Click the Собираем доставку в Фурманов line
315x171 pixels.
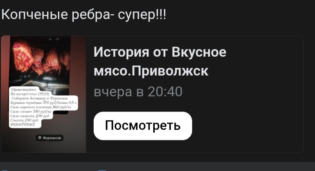pos(39,98)
